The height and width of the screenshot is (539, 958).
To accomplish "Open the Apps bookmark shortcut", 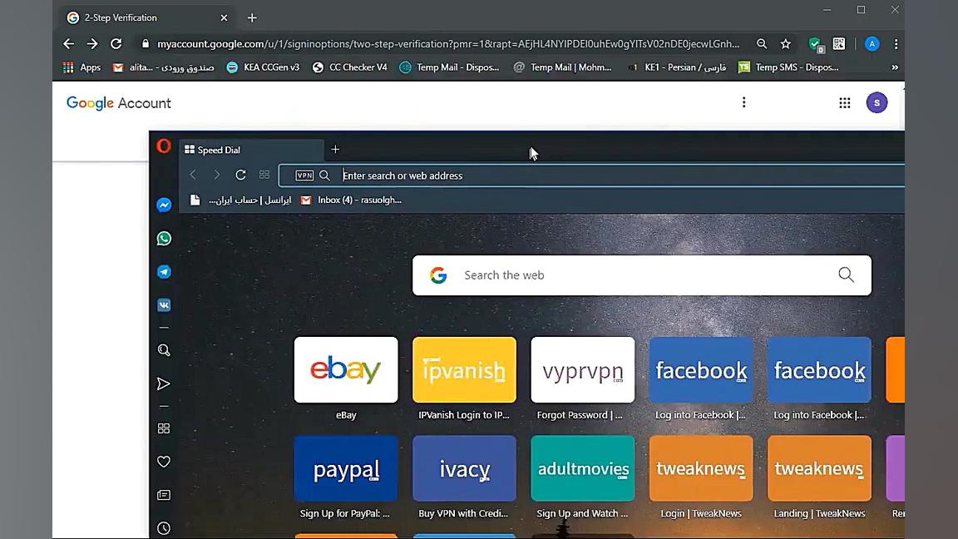I will 81,67.
